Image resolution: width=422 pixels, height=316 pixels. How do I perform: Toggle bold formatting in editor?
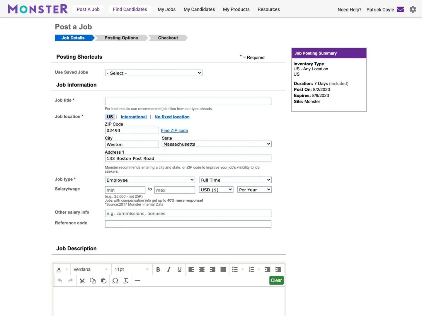(x=158, y=269)
